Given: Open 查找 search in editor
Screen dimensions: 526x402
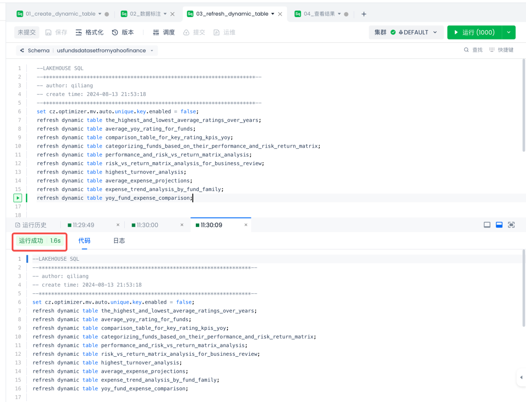Looking at the screenshot, I should click(x=473, y=50).
